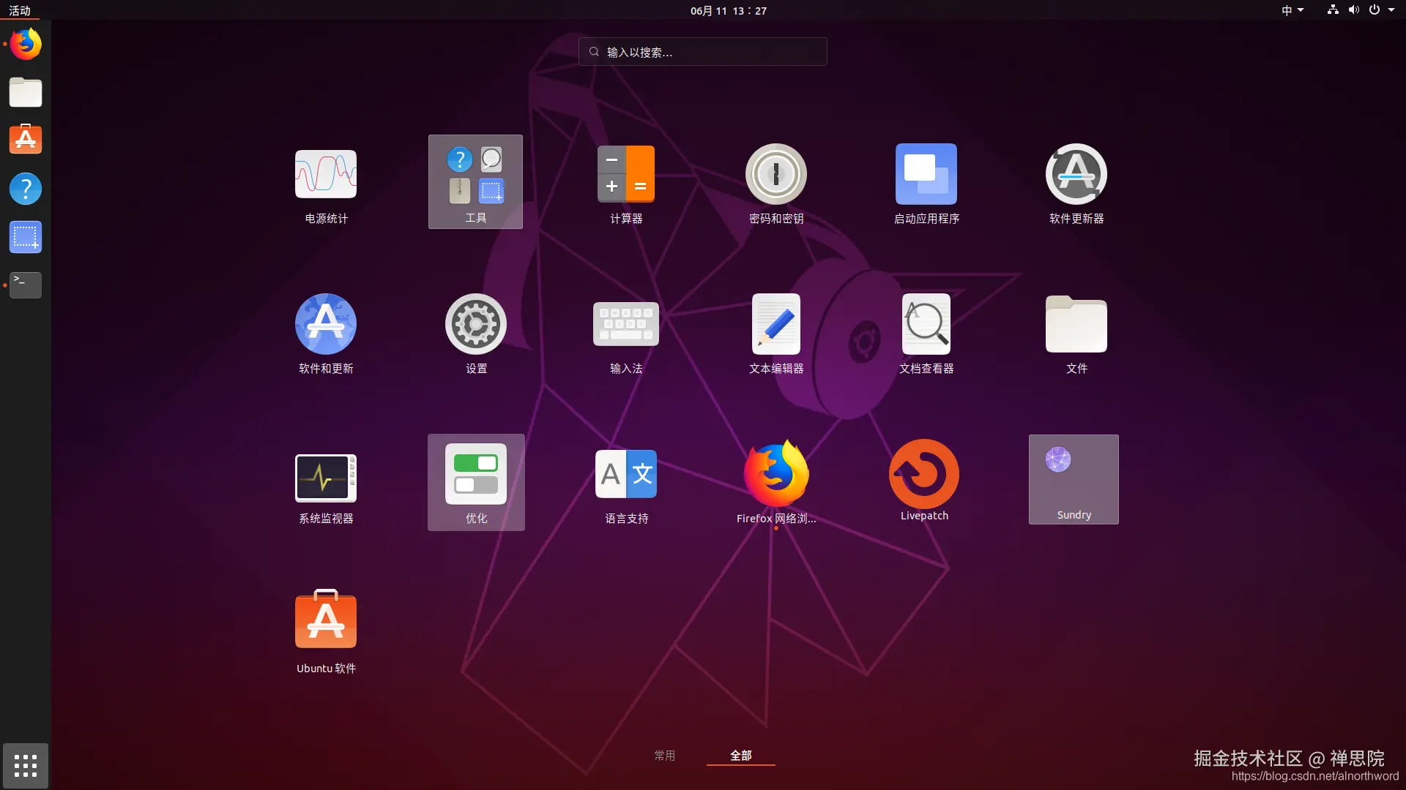Screen dimensions: 1406x790
Task: Select the 全部 all apps tab
Action: coord(740,755)
